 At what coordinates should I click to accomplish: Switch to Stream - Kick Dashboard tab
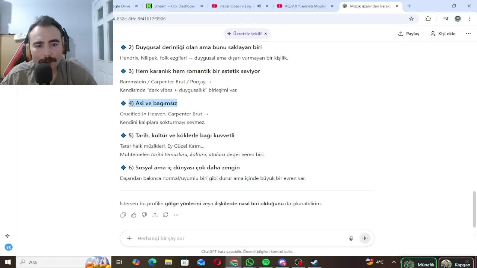[x=175, y=6]
